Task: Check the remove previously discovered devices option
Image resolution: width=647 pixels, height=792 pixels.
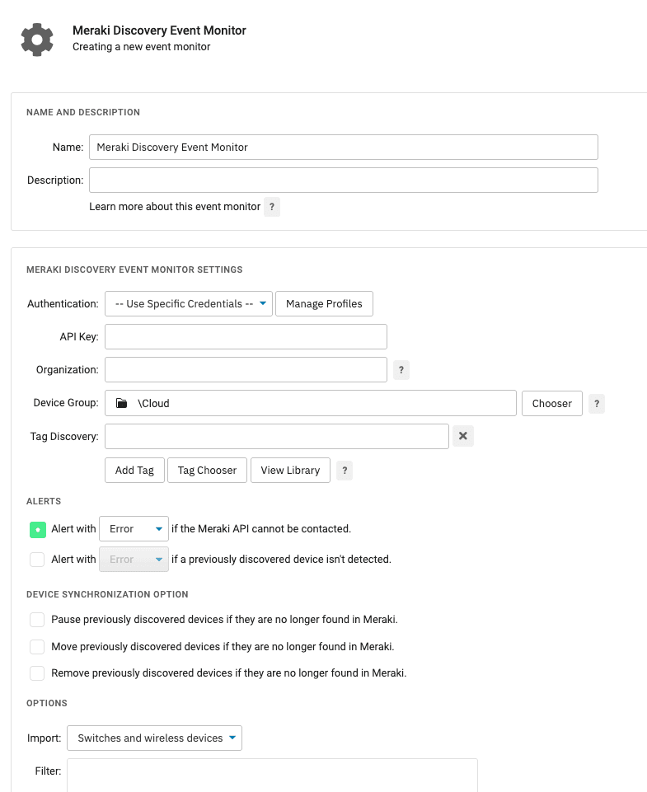Action: 36,673
